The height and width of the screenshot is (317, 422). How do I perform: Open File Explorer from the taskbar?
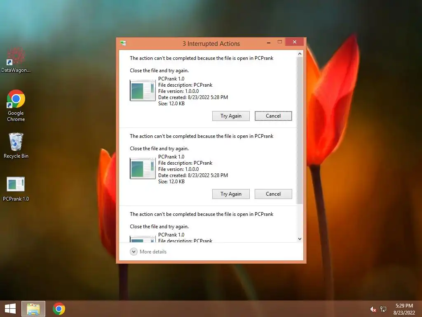33,309
